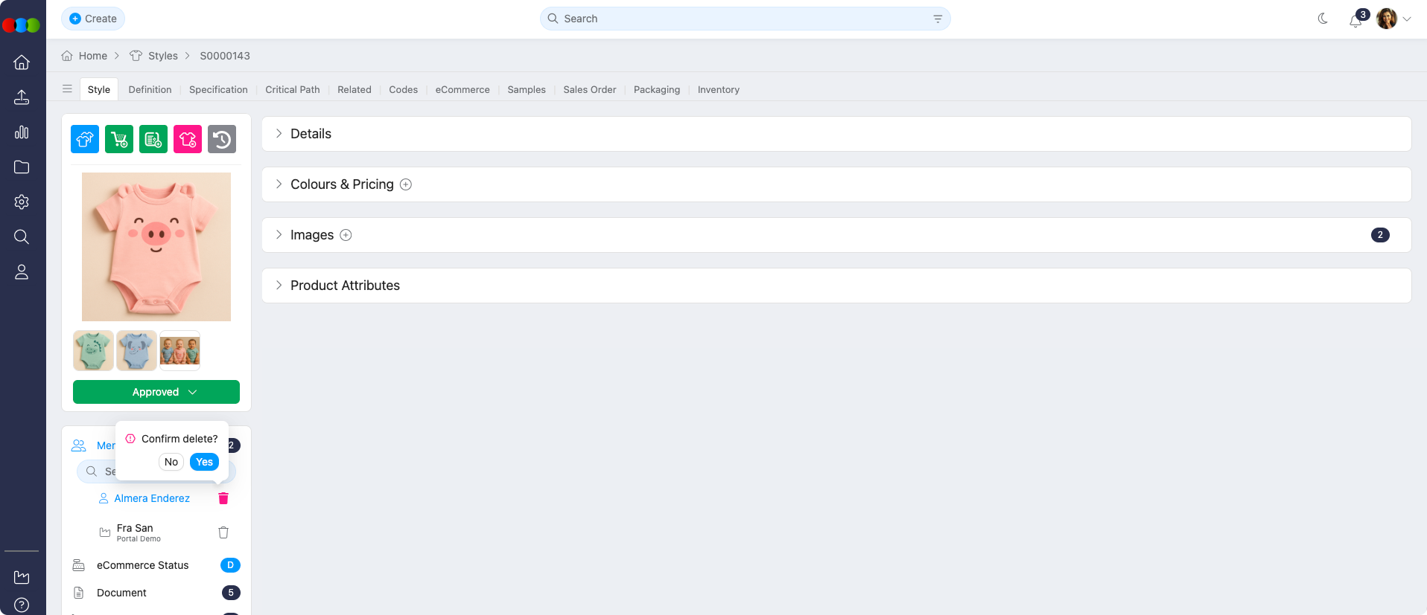
Task: Toggle dark mode moon icon
Action: coord(1323,19)
